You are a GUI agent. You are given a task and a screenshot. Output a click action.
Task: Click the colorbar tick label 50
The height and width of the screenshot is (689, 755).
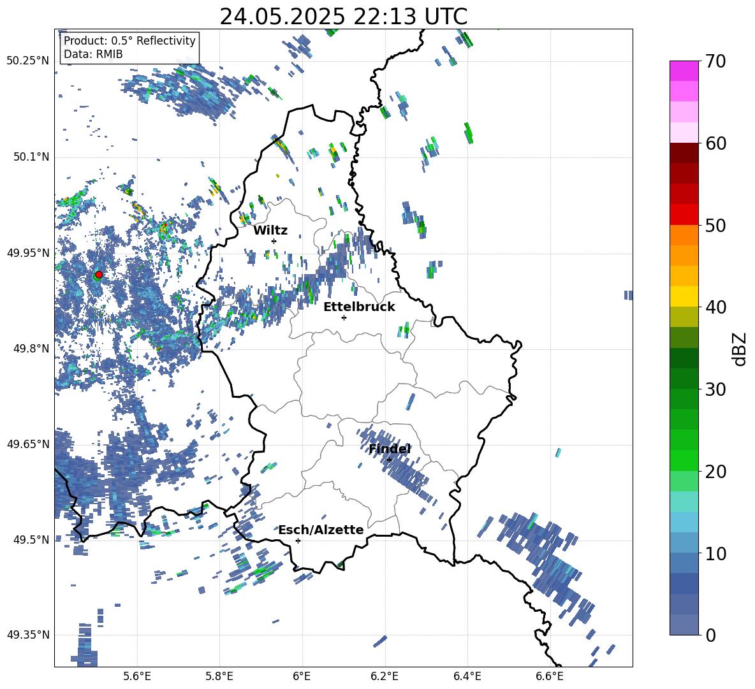715,225
